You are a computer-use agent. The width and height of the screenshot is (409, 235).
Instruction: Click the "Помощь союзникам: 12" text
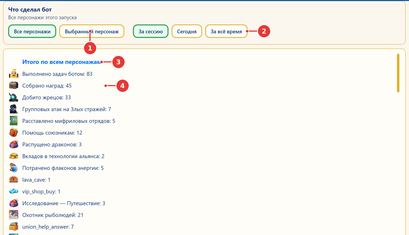coord(52,132)
